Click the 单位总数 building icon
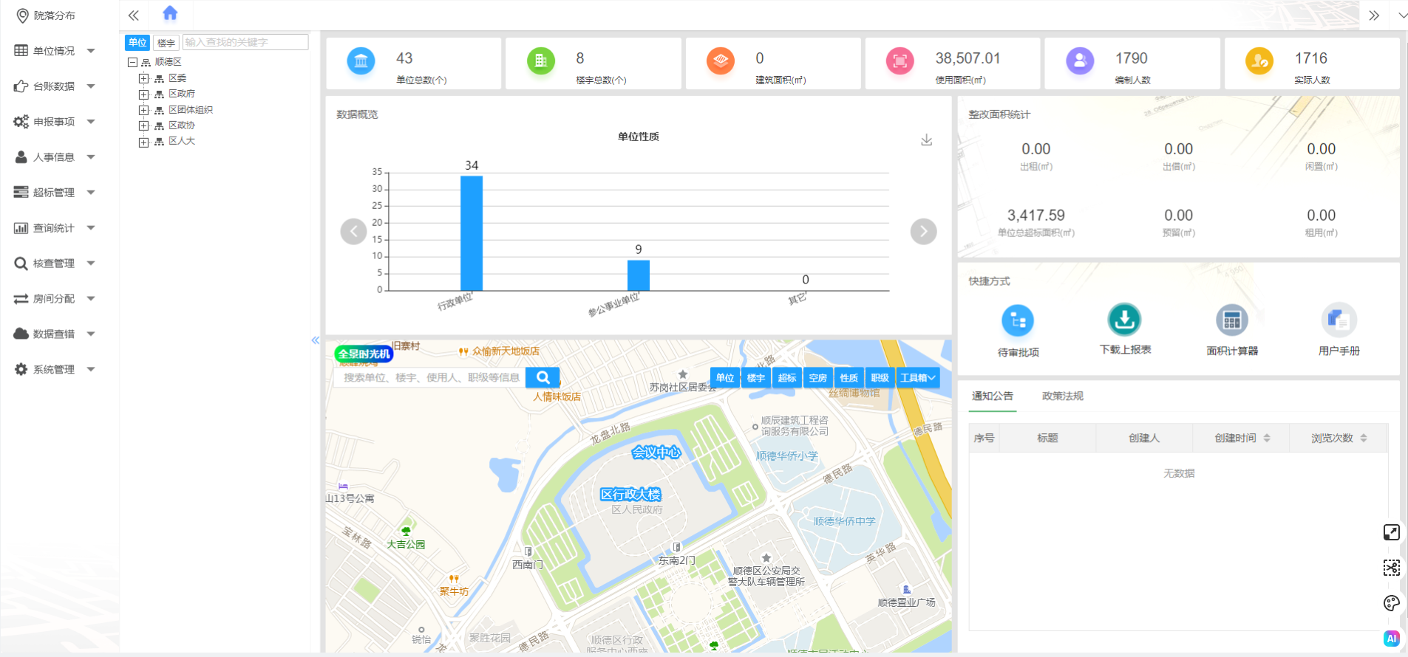The image size is (1408, 657). point(361,61)
